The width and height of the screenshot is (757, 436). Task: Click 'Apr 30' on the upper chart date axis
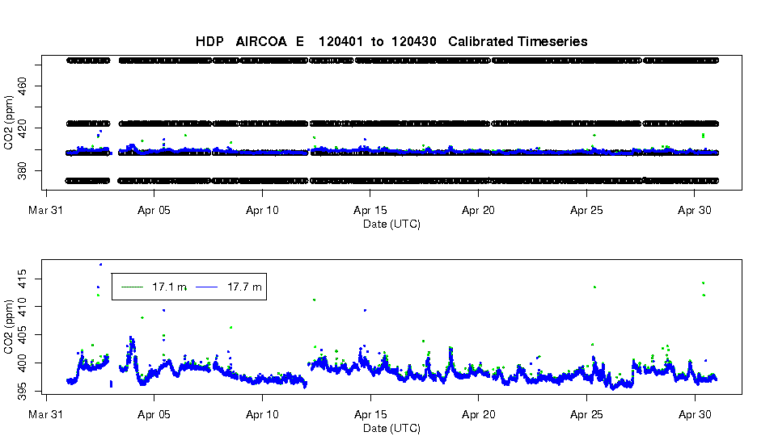(695, 210)
